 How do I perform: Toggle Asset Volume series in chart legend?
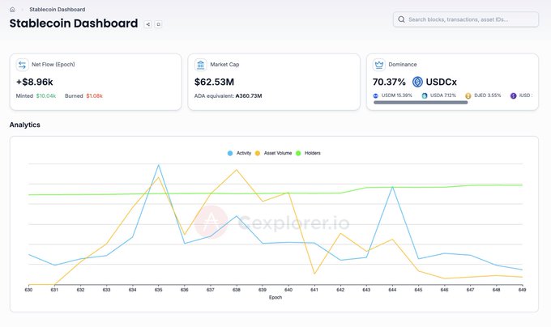tap(273, 153)
